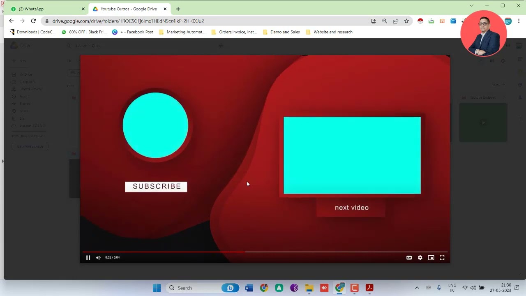526x296 pixels.
Task: Go forward in browser history
Action: click(x=23, y=21)
